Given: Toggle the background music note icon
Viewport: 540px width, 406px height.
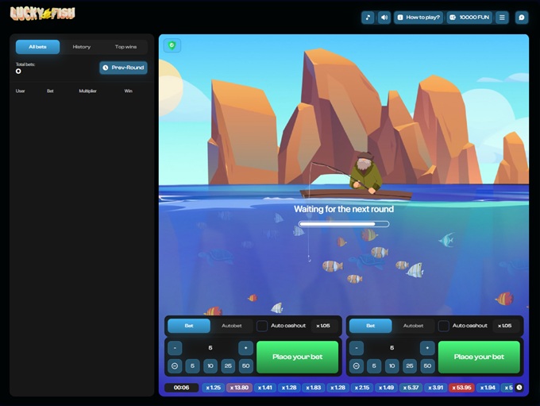Looking at the screenshot, I should [x=368, y=17].
